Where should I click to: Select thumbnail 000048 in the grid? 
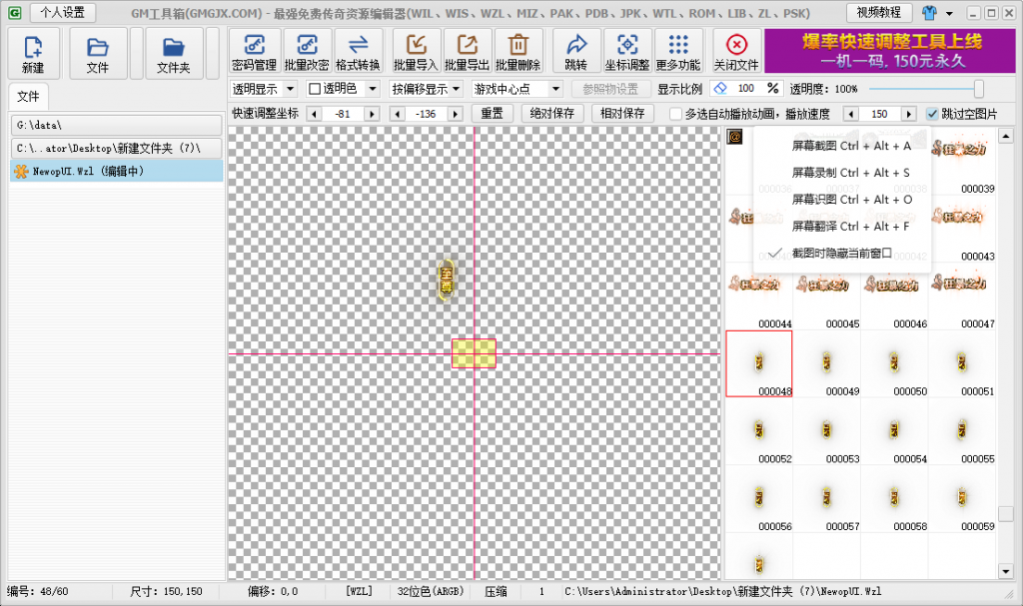(757, 363)
